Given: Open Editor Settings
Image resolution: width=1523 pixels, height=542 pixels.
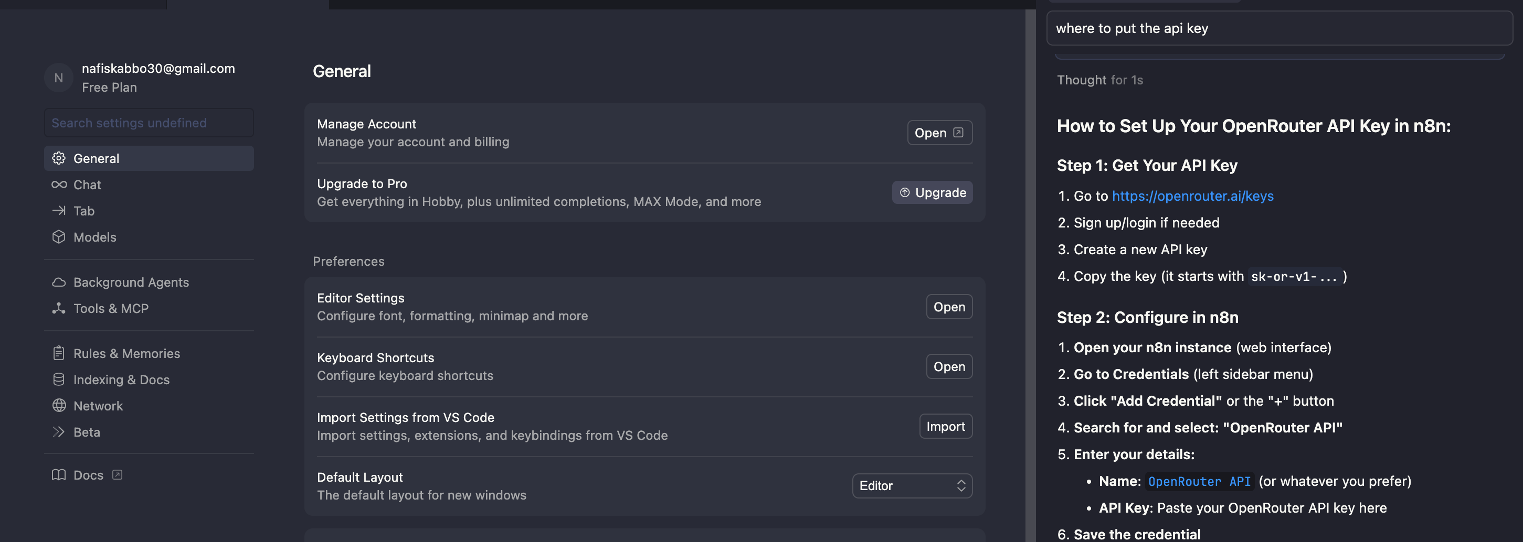Looking at the screenshot, I should pyautogui.click(x=948, y=307).
